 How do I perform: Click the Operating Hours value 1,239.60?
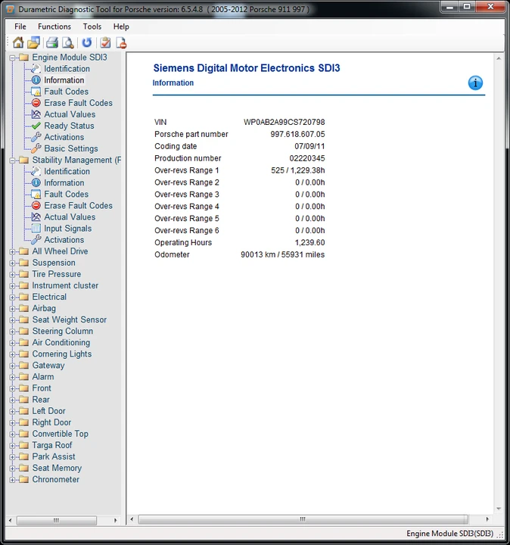tap(310, 242)
